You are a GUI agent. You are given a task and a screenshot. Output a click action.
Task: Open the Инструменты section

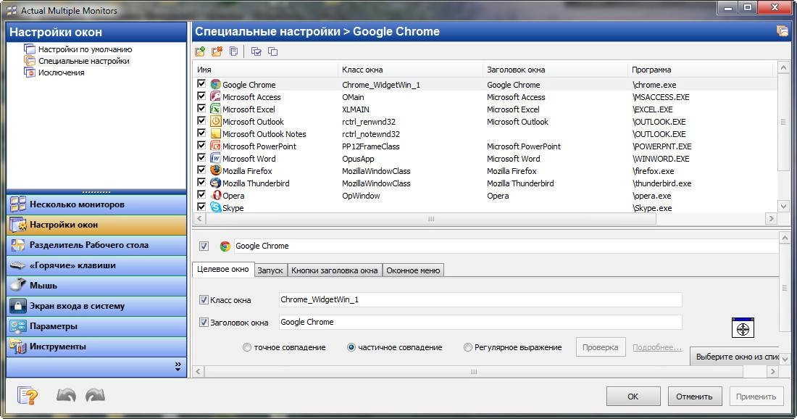click(96, 347)
